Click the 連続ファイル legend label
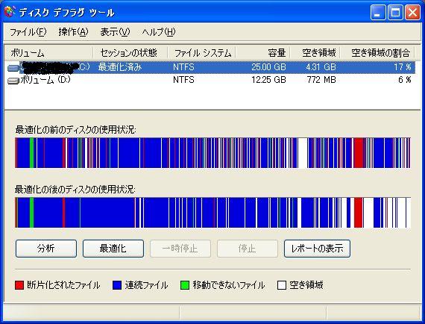Image resolution: width=425 pixels, height=324 pixels. point(146,285)
